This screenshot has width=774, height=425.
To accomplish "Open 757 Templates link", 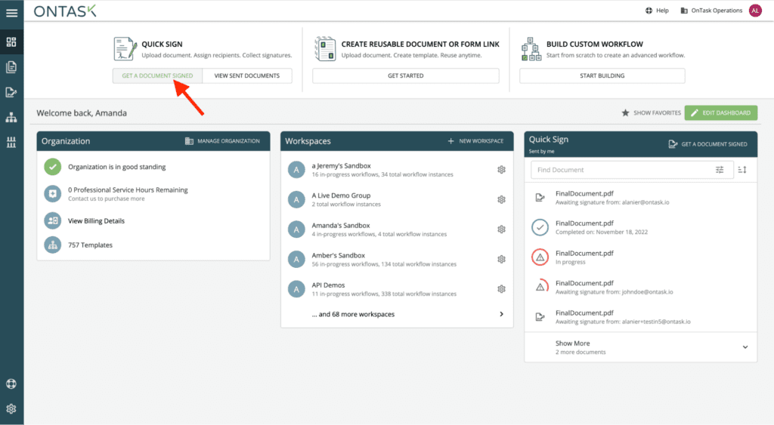I will point(91,245).
